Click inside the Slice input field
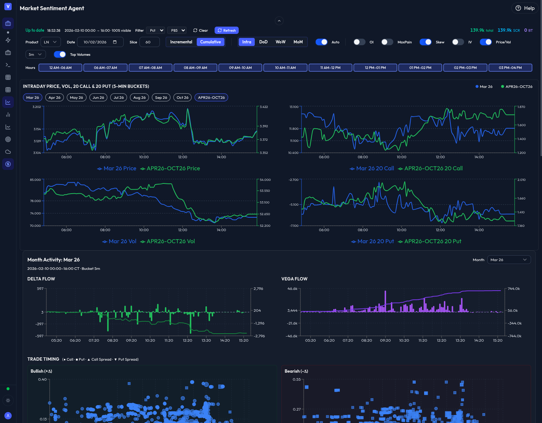 coord(150,42)
